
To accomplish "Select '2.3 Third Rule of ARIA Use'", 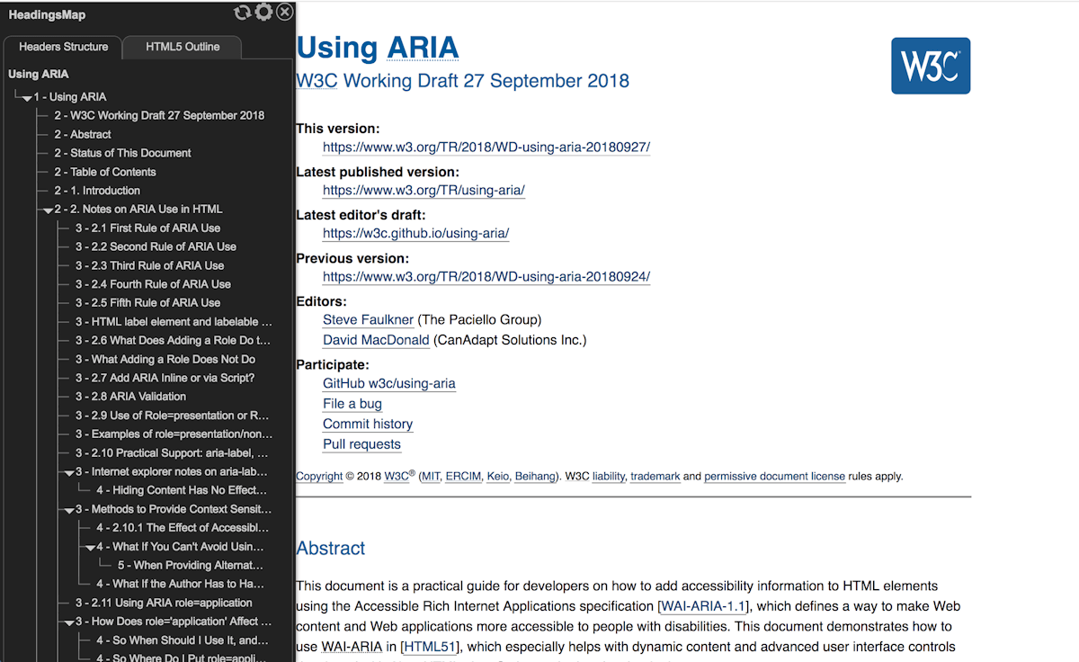I will click(149, 265).
